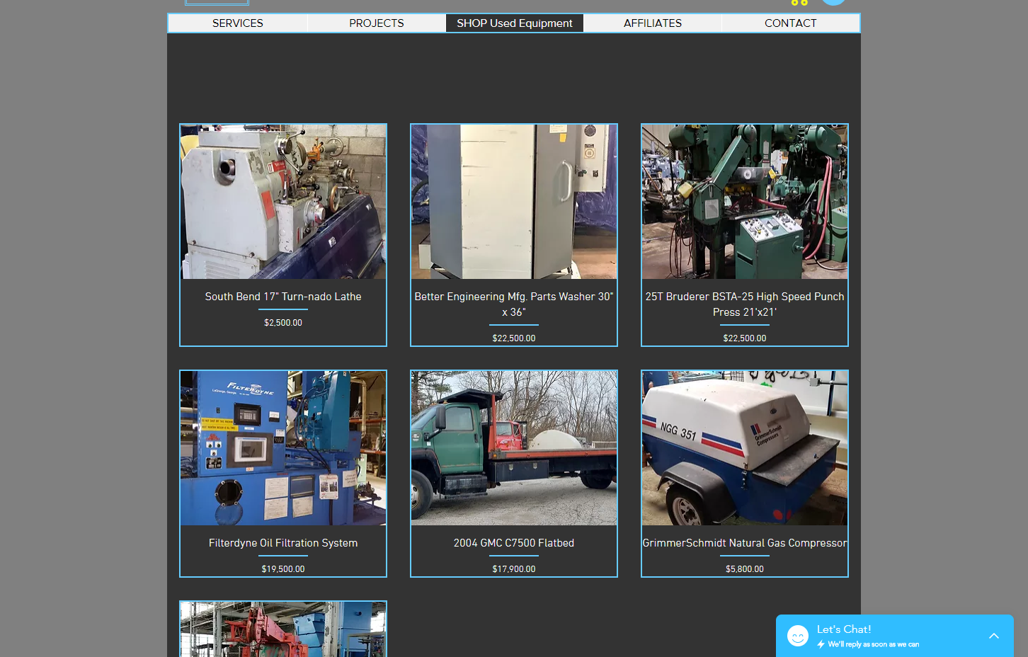
Task: Click the 25T Bruderer BSTA-25 Punch Press title
Action: click(x=745, y=304)
